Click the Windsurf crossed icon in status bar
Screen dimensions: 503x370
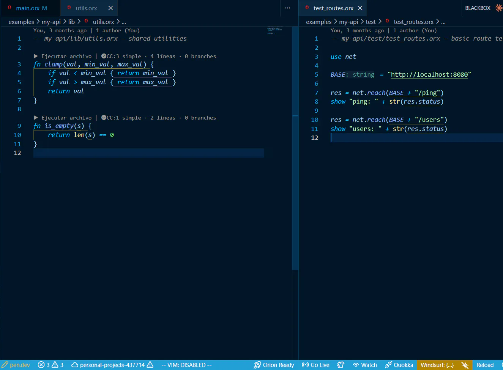point(465,365)
